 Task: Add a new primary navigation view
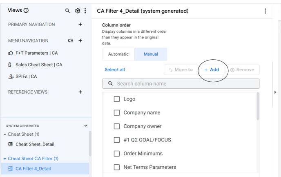click(x=80, y=25)
